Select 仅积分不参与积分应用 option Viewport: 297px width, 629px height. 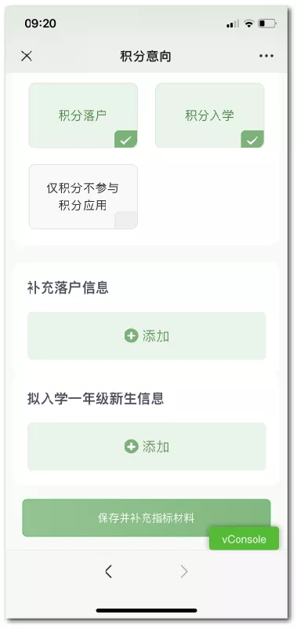[83, 196]
